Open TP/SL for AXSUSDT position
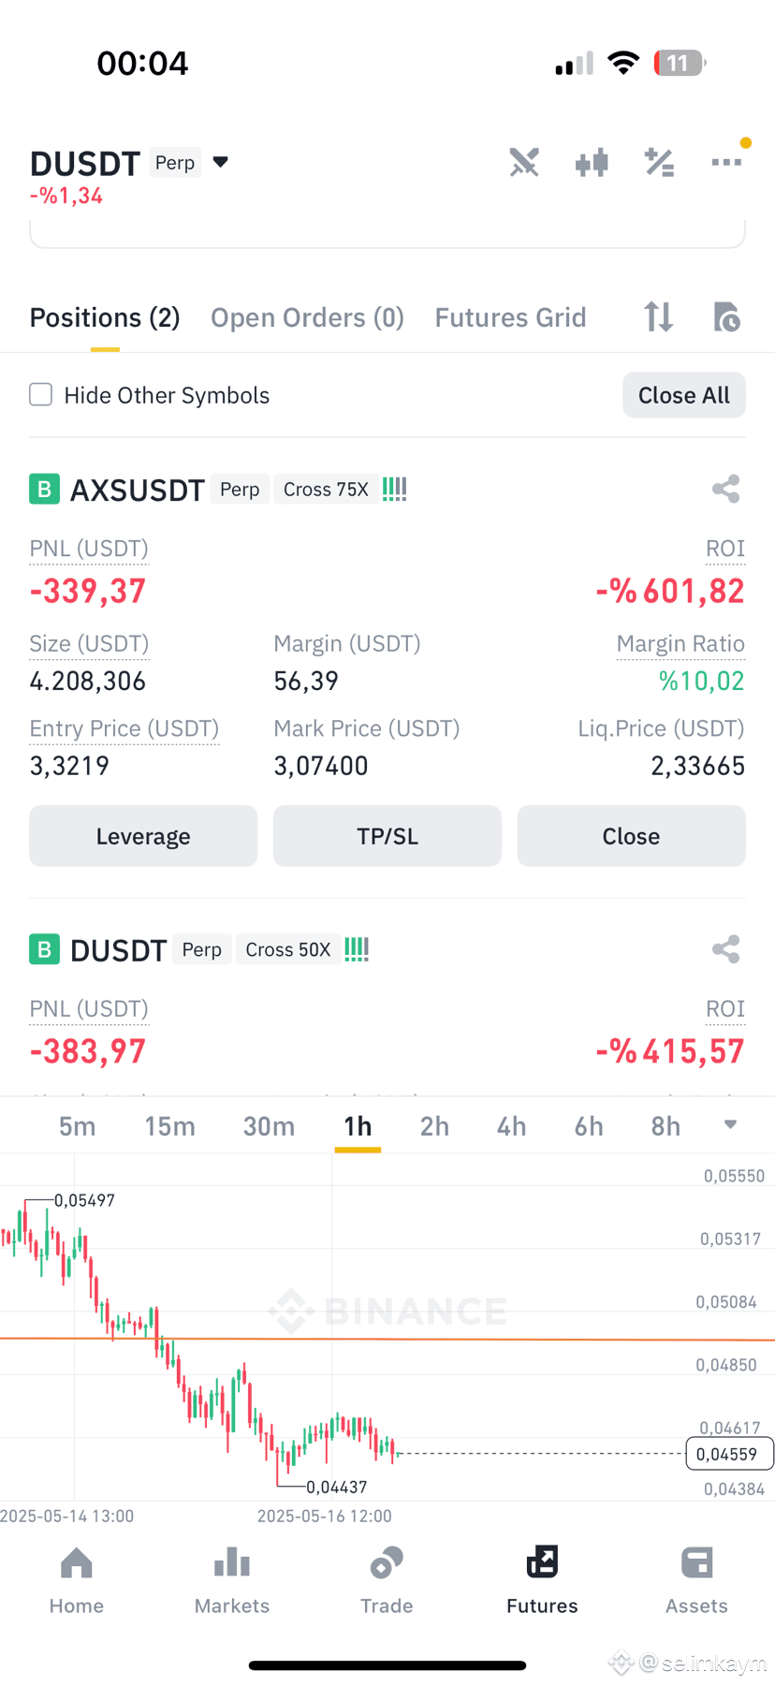 (387, 836)
